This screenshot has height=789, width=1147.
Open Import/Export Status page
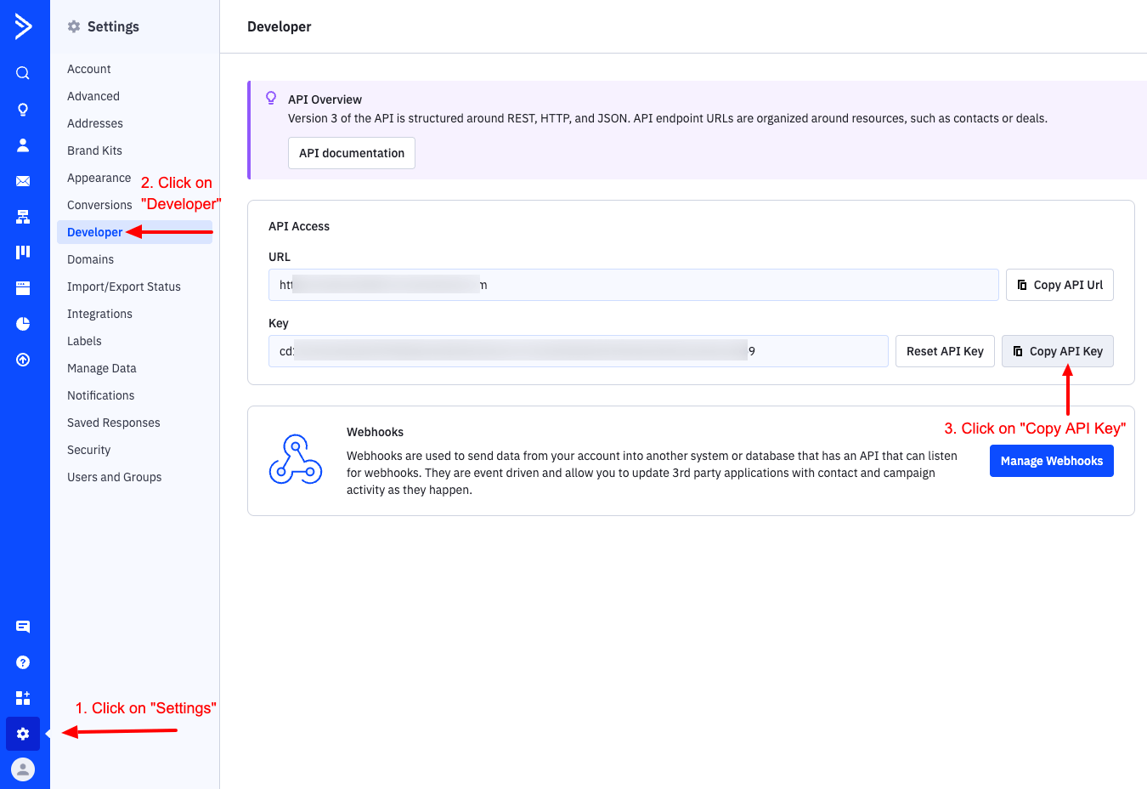click(x=124, y=287)
